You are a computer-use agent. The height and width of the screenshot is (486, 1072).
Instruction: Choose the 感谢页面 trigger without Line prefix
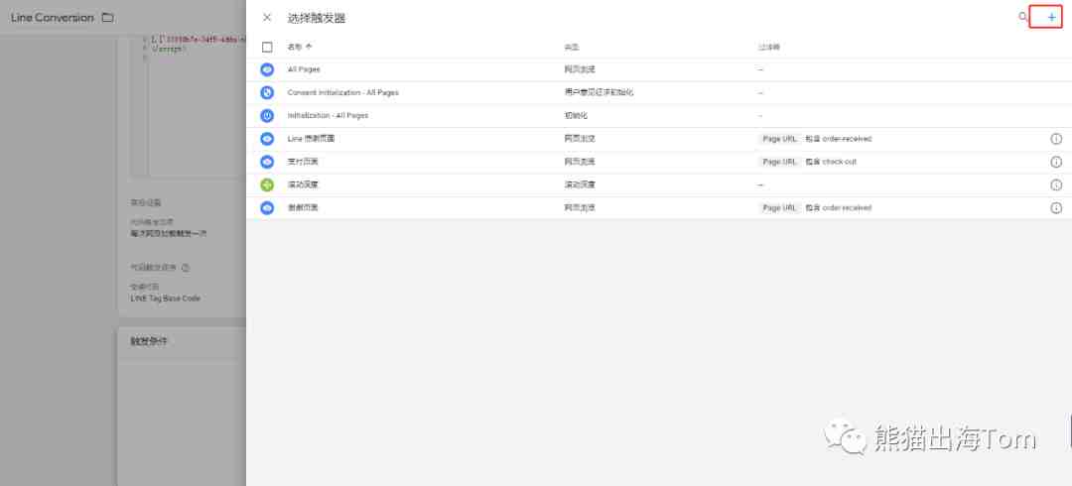pyautogui.click(x=302, y=208)
